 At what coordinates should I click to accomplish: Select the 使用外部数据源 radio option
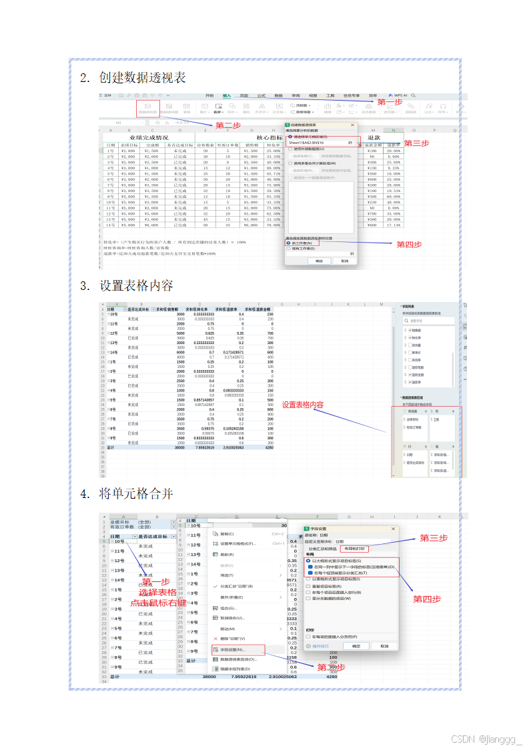290,149
